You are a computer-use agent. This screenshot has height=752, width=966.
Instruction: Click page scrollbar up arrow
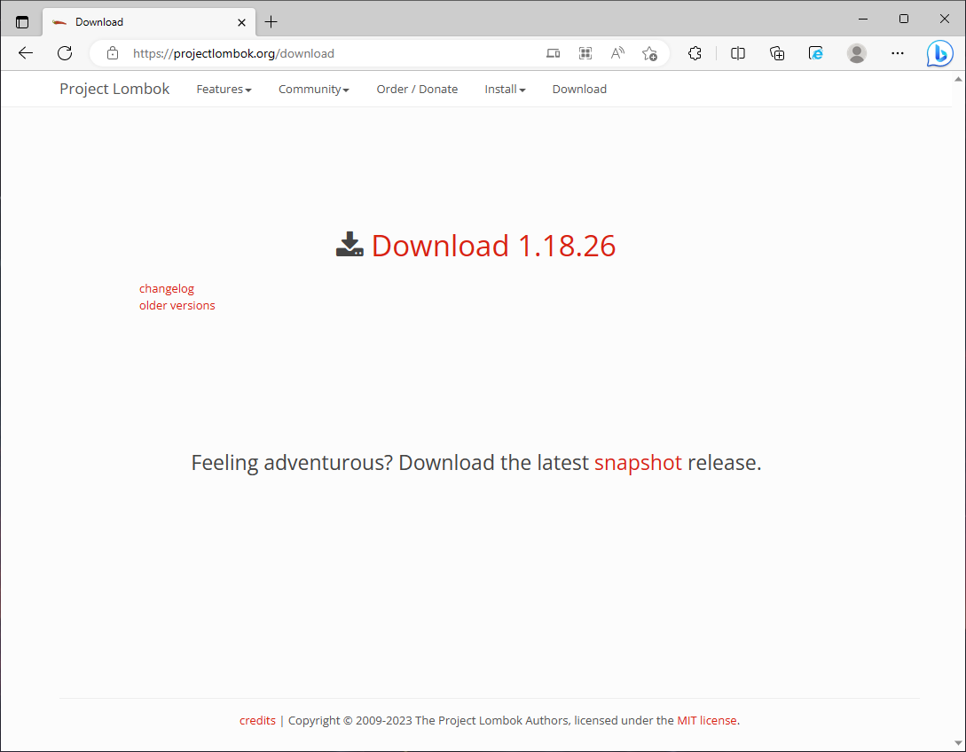(958, 79)
